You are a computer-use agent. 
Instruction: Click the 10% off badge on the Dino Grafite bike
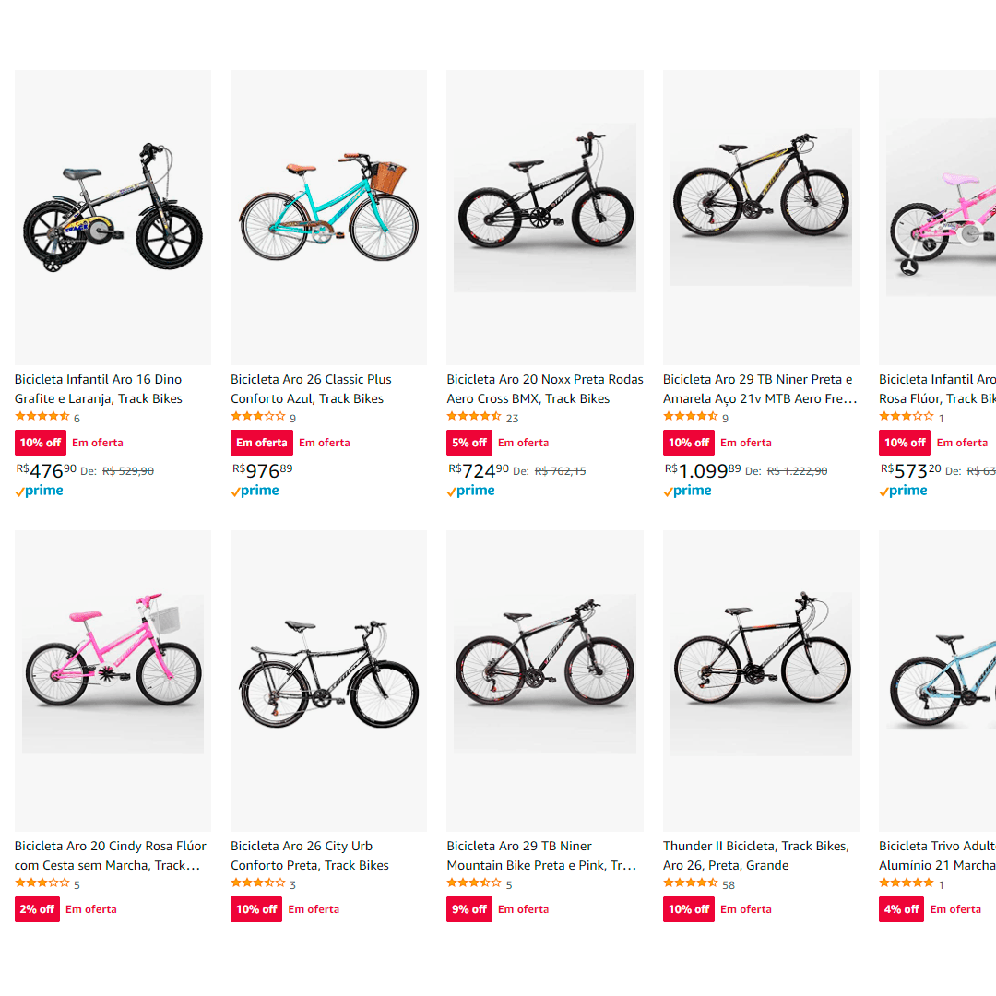pos(40,442)
